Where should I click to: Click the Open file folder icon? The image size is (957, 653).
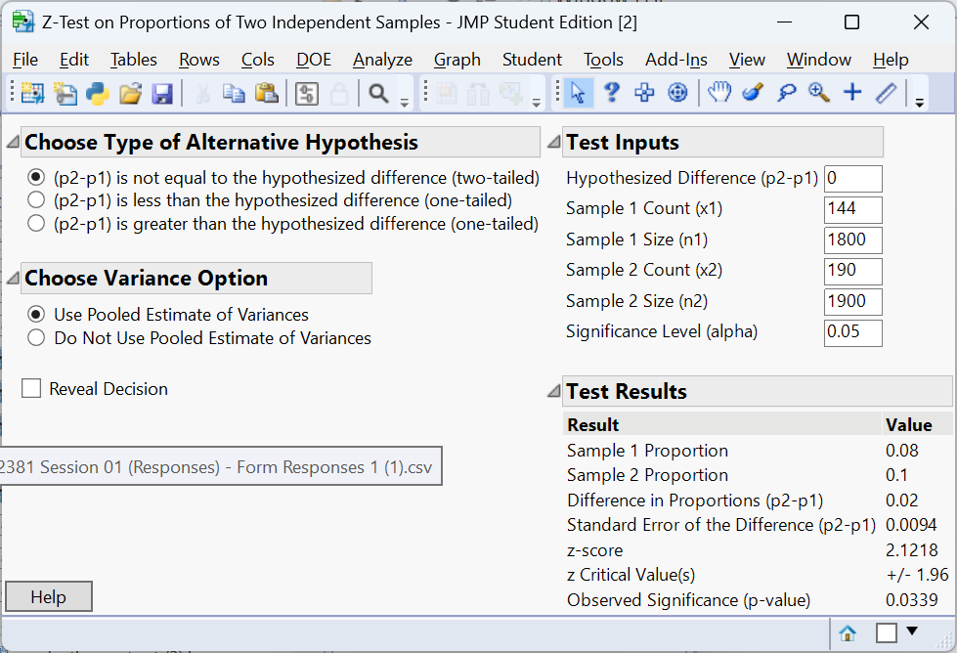(x=130, y=93)
